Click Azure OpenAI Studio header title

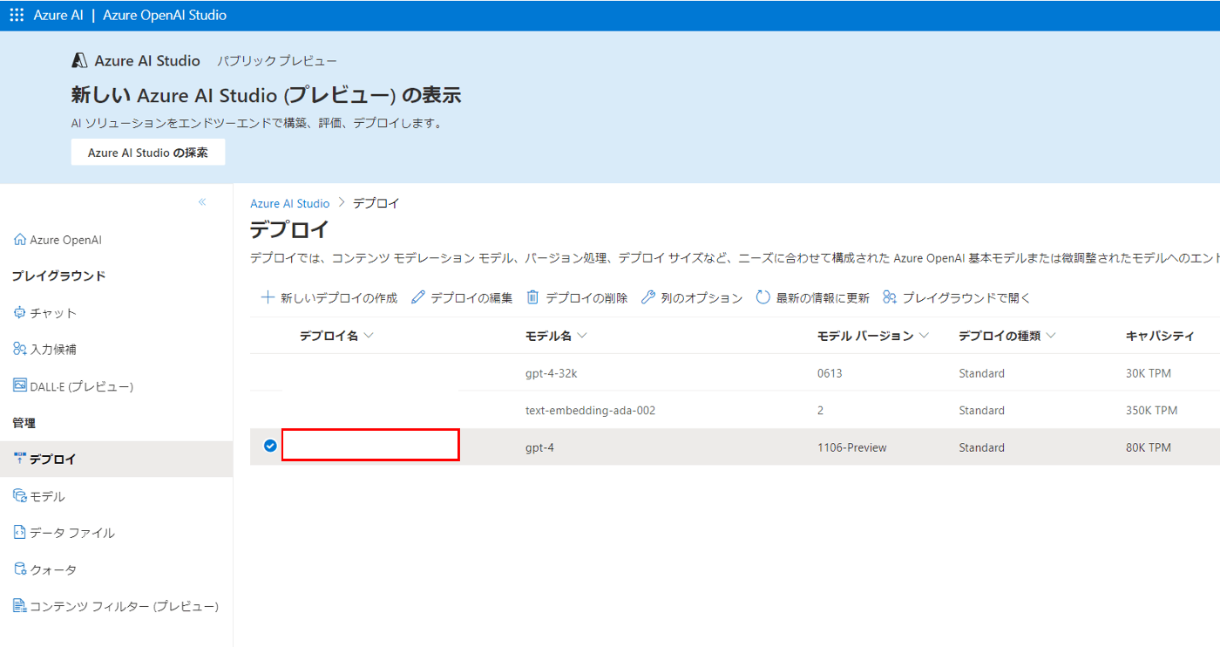point(165,15)
